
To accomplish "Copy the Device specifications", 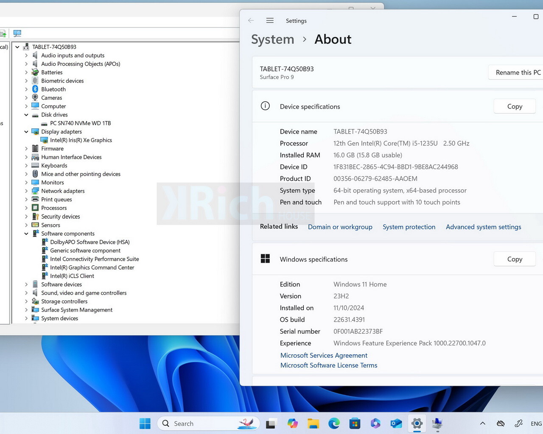I will [x=515, y=106].
